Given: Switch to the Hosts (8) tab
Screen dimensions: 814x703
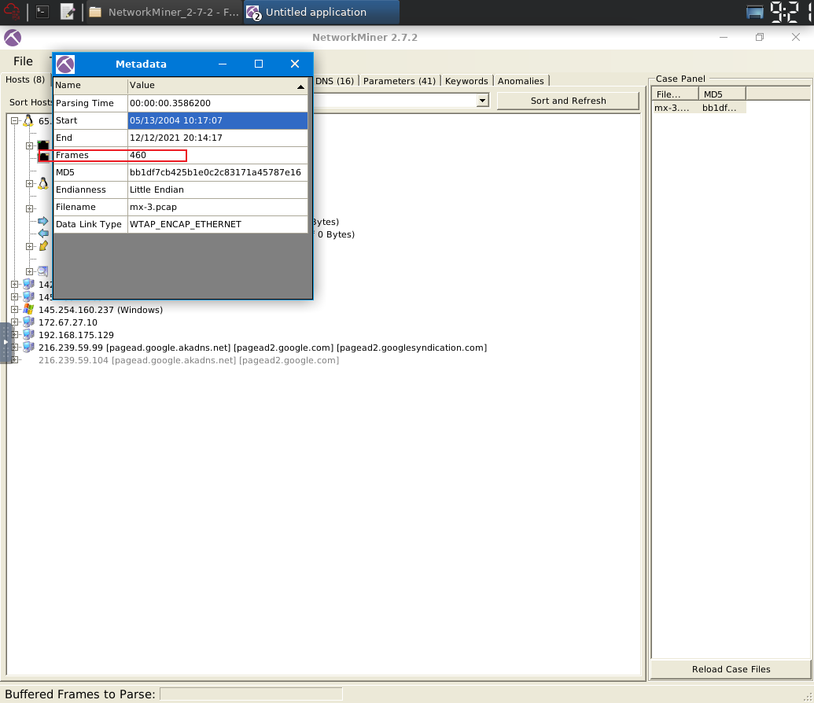Looking at the screenshot, I should point(25,80).
